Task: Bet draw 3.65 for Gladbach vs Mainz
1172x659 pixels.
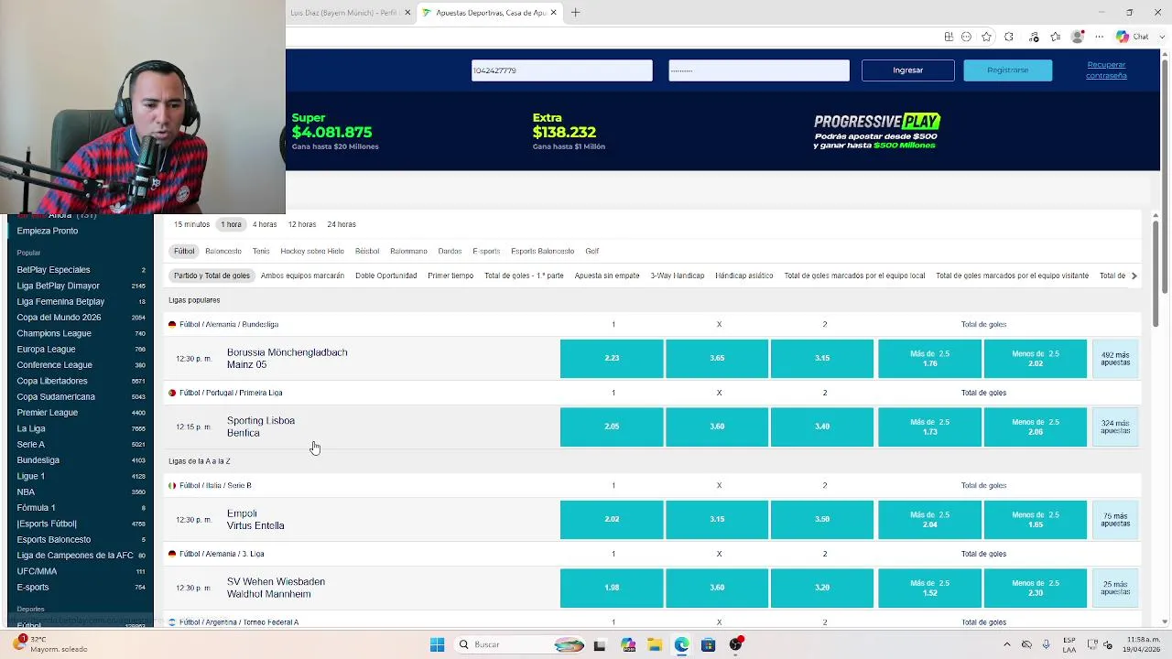Action: (x=717, y=359)
